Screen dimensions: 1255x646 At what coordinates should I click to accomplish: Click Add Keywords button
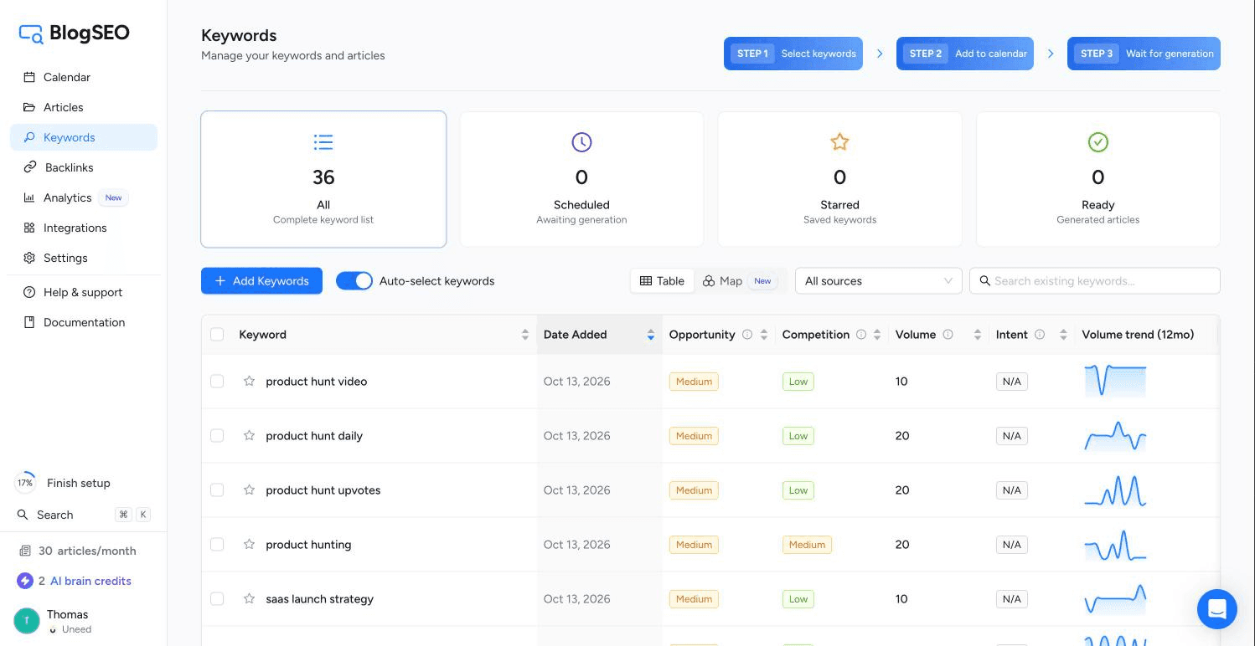pyautogui.click(x=261, y=281)
